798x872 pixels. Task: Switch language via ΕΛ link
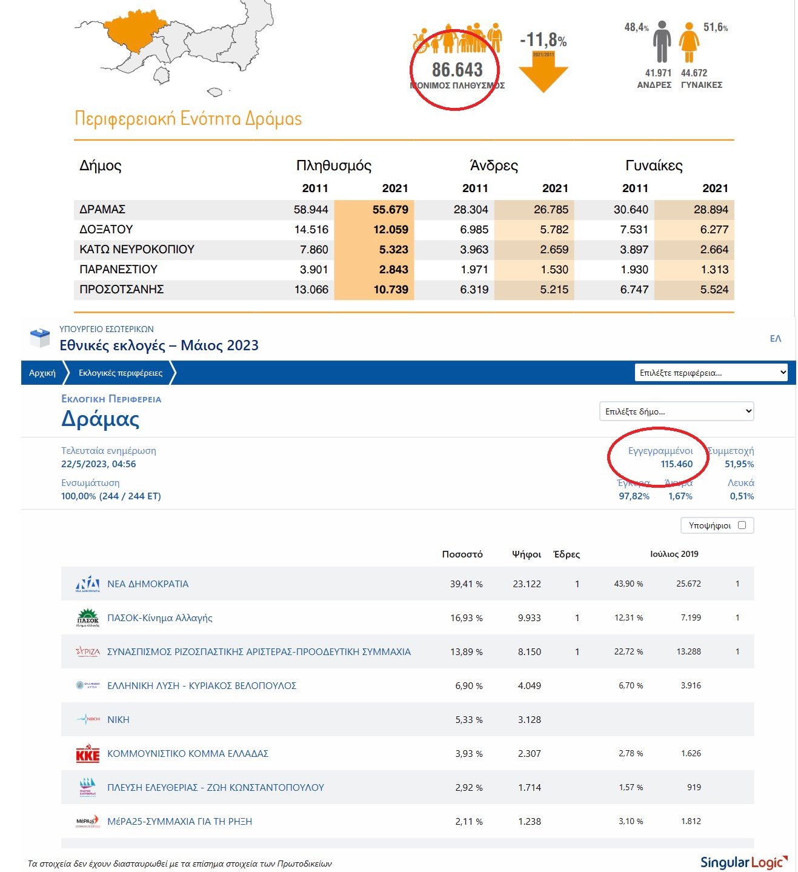tap(776, 339)
